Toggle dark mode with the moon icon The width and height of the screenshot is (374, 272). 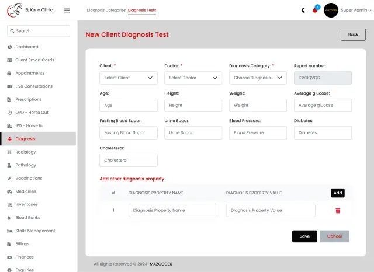[x=303, y=11]
